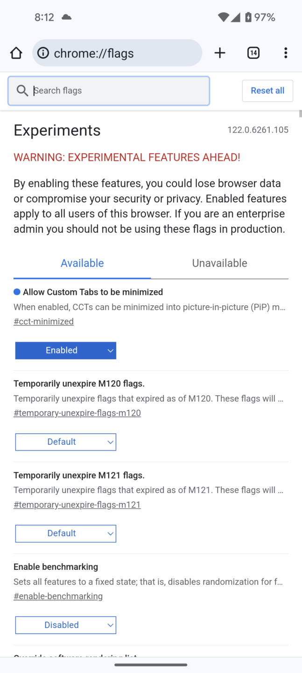Switch to the Unavailable tab
The height and width of the screenshot is (673, 302).
(219, 263)
